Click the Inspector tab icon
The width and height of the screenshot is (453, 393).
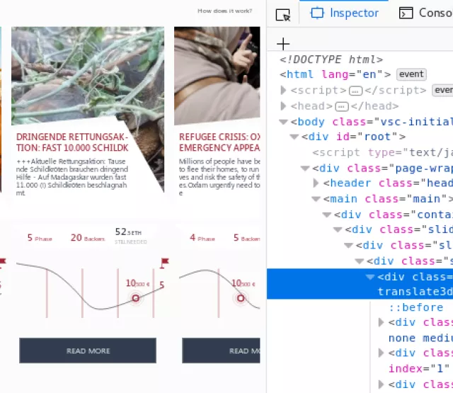[x=318, y=13]
